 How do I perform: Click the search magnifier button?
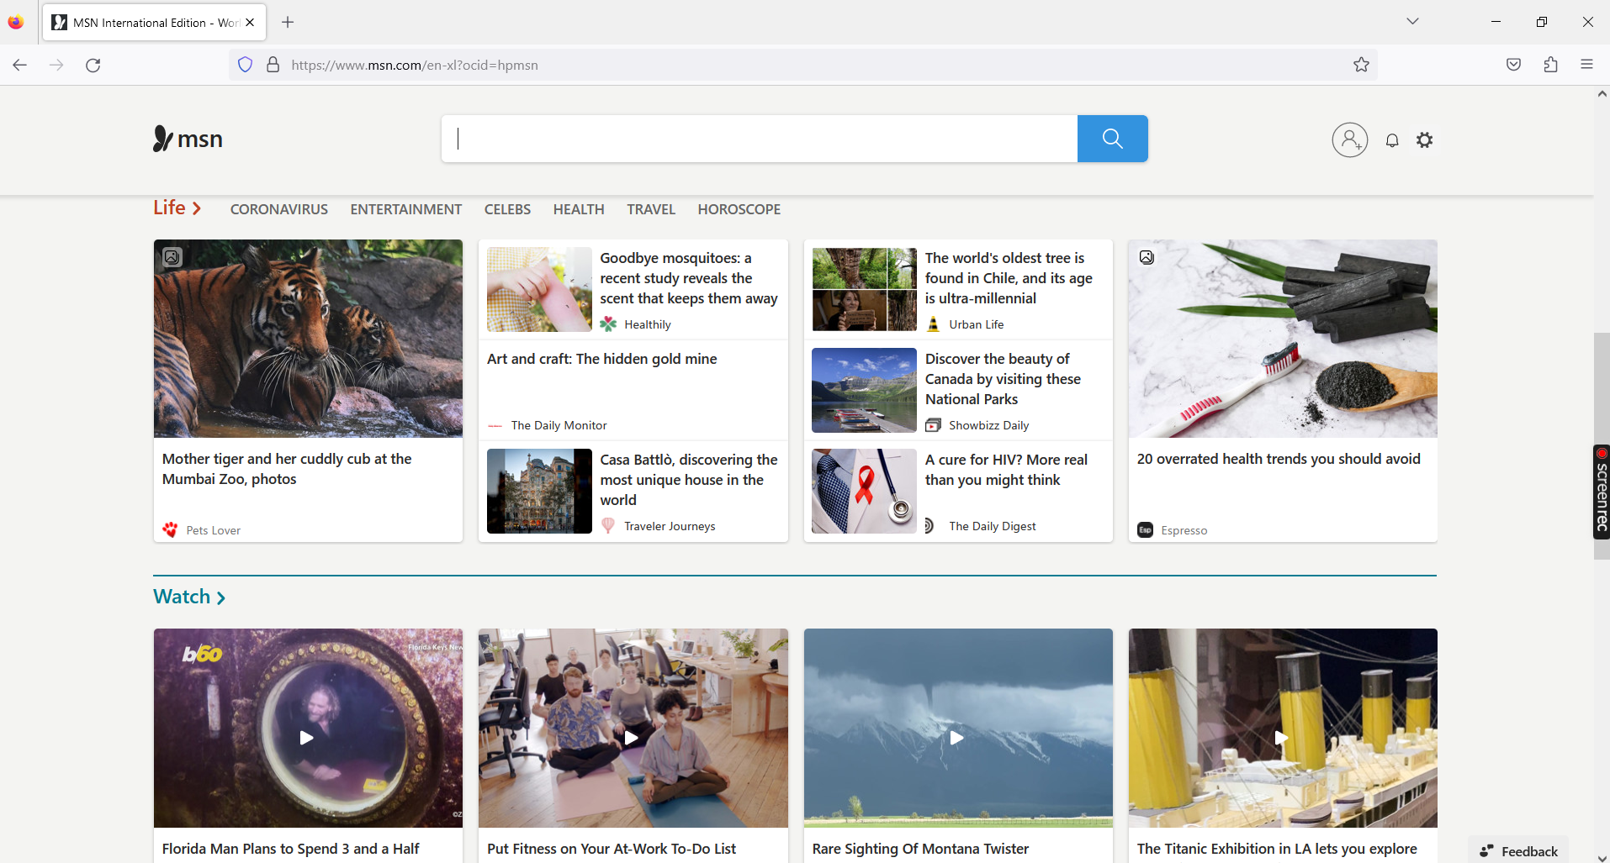click(x=1112, y=138)
